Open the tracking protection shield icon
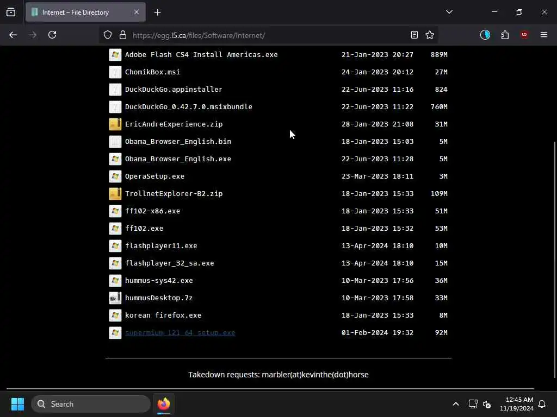Viewport: 557px width, 417px height. tap(108, 35)
